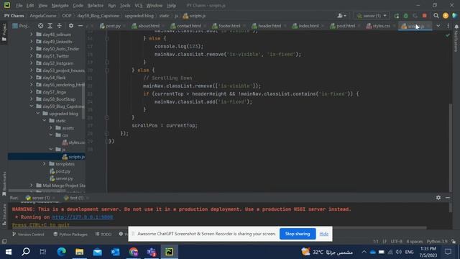Open Notifications bell on right sidebar
This screenshot has width=460, height=259.
pos(456,27)
